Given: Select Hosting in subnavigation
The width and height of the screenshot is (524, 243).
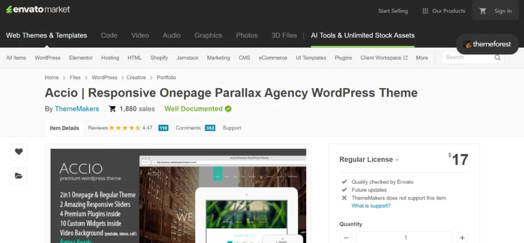Looking at the screenshot, I should [x=111, y=58].
